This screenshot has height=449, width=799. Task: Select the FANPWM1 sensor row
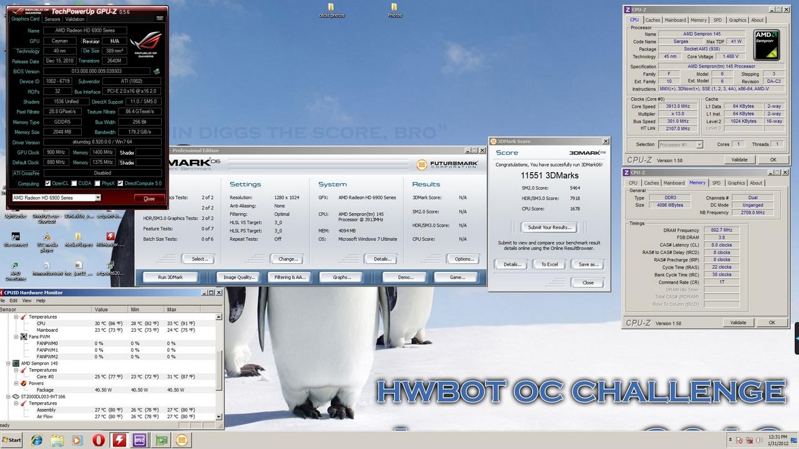point(108,350)
